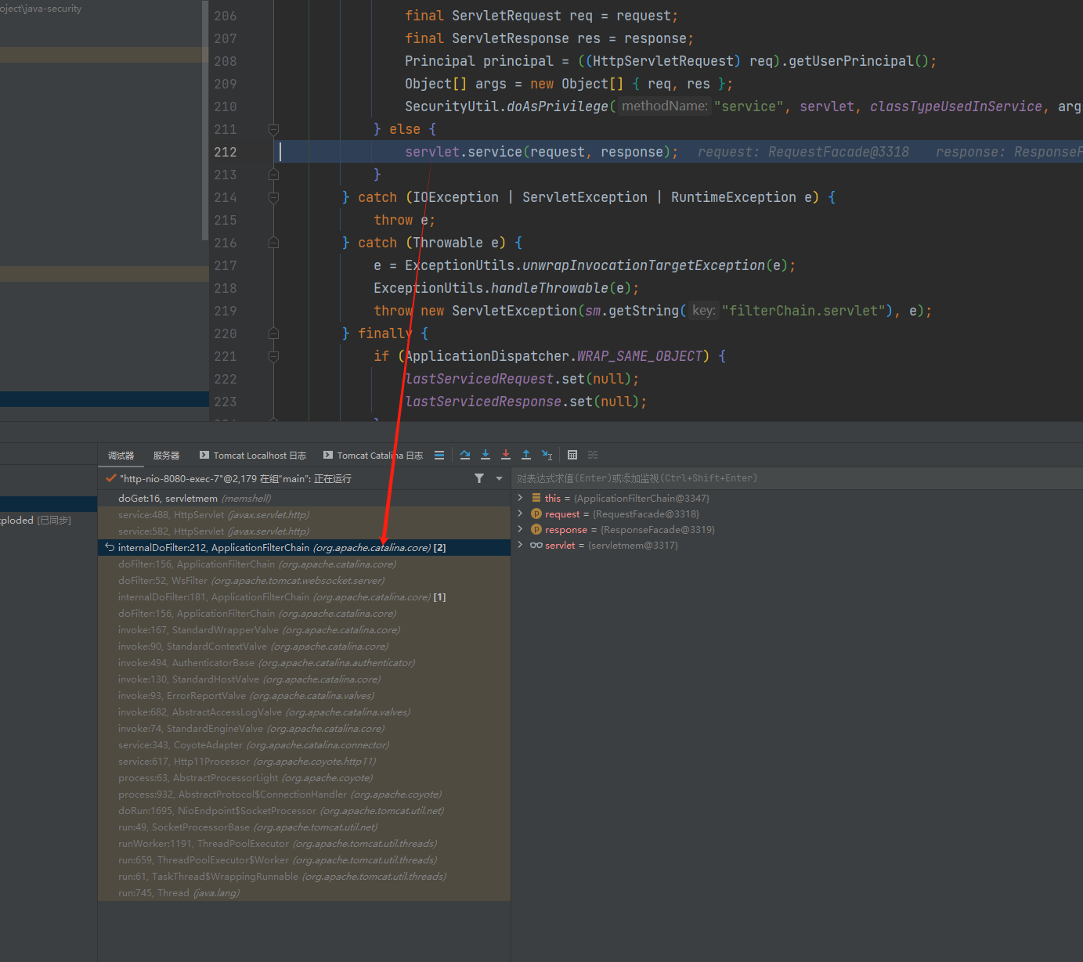Click the frames filter funnel icon

[479, 478]
